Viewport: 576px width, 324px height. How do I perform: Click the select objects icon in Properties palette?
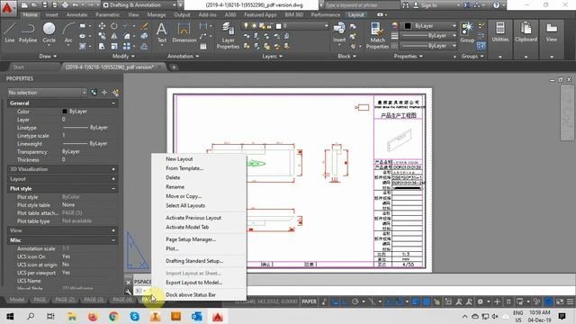coord(104,93)
